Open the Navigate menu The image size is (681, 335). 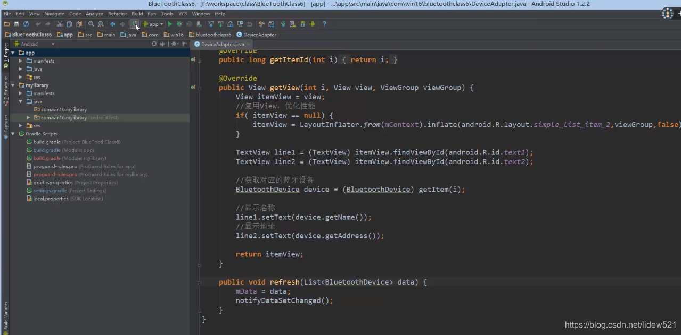tap(54, 14)
